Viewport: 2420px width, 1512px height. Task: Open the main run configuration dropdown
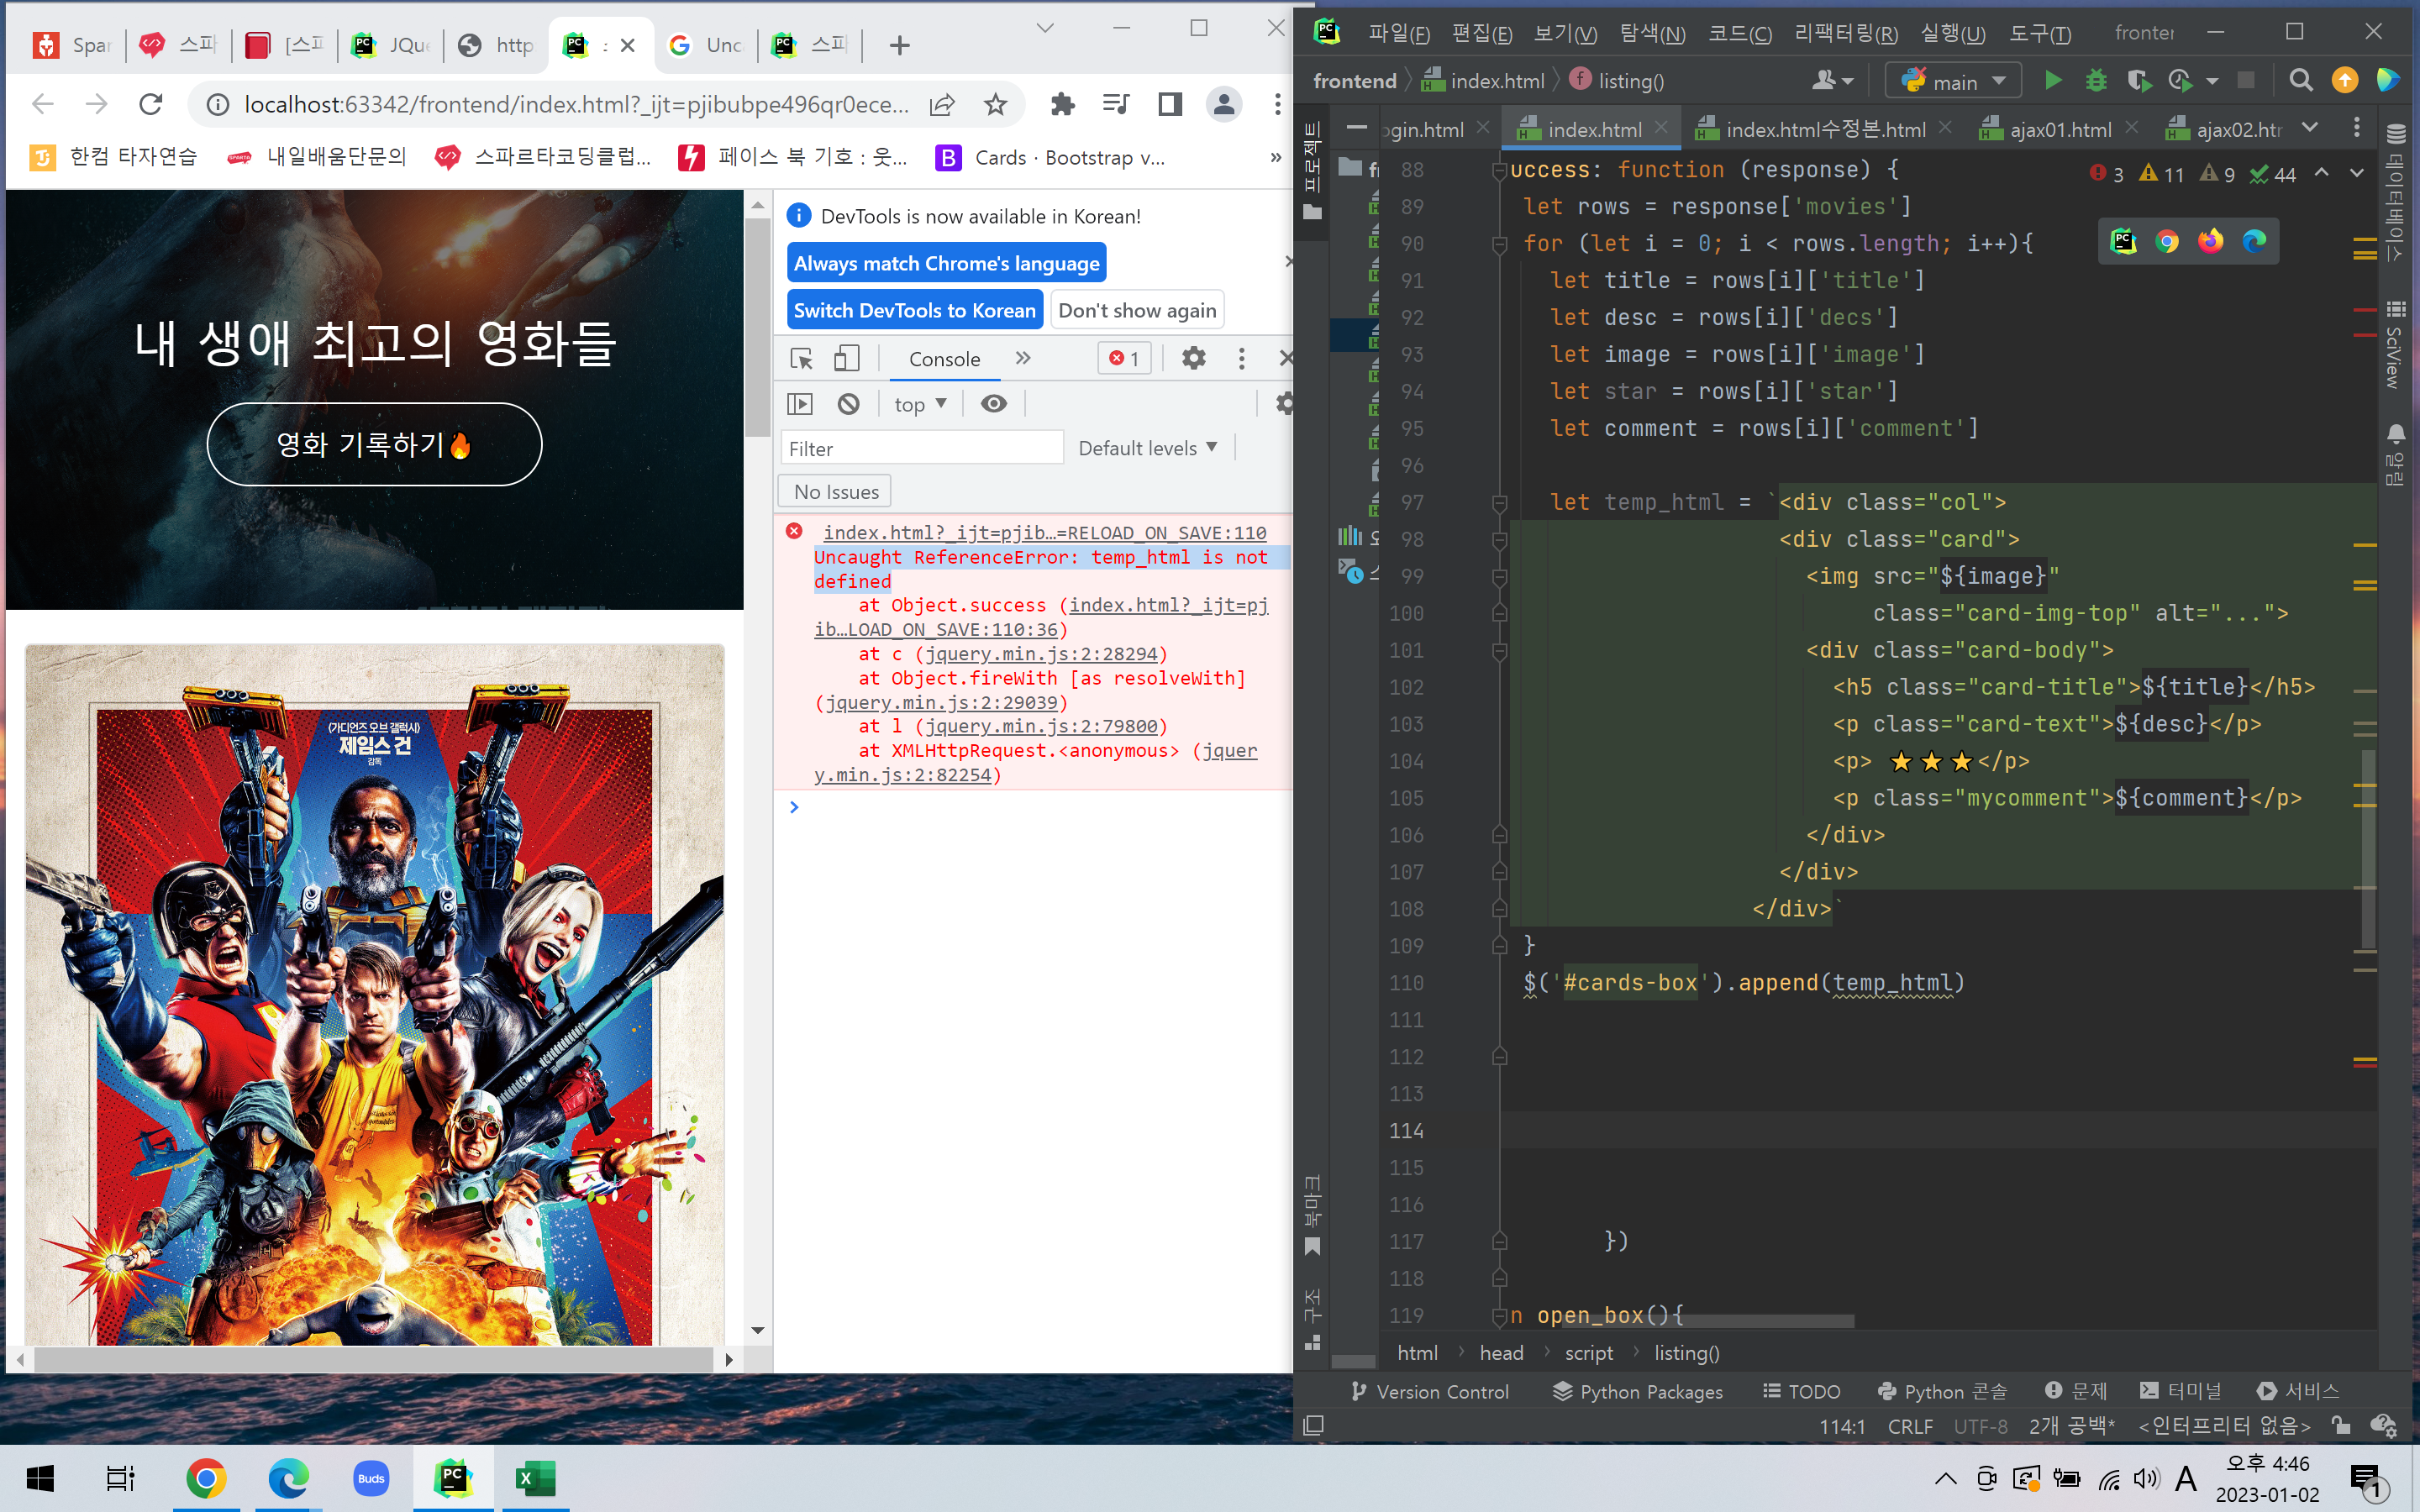click(1953, 81)
